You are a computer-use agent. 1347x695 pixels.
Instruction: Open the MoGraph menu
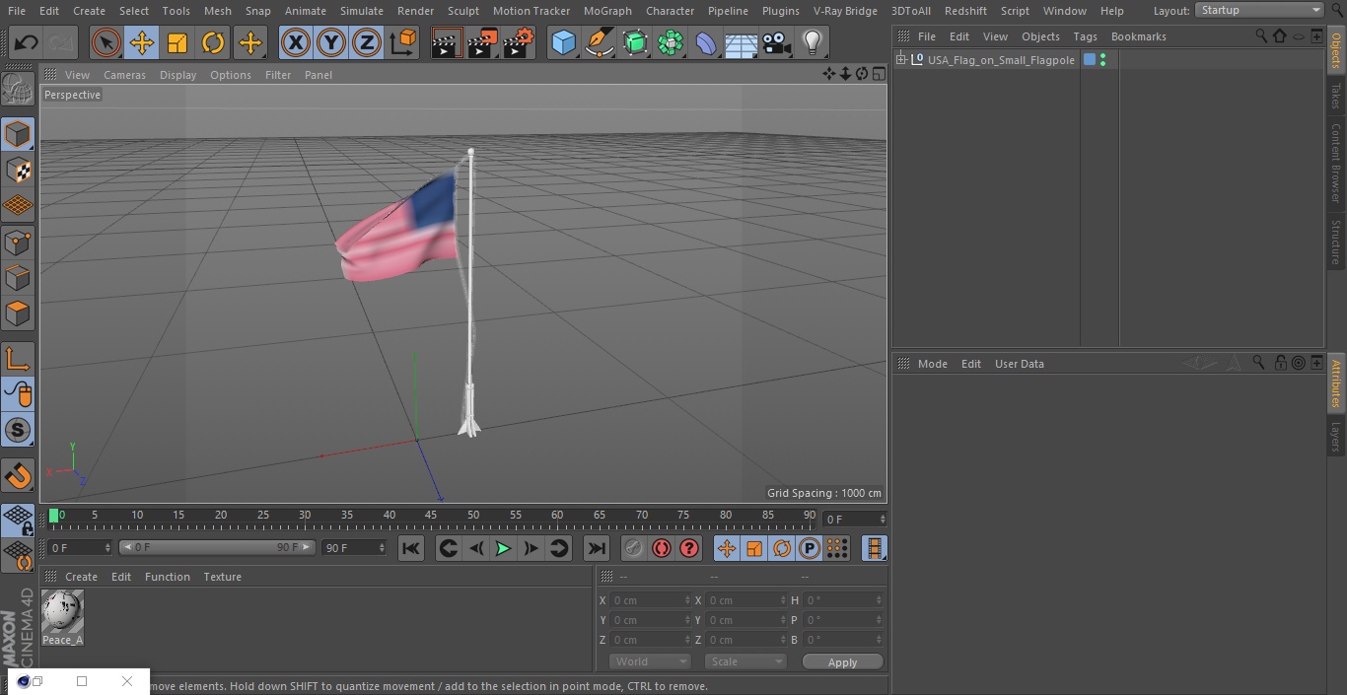coord(607,11)
